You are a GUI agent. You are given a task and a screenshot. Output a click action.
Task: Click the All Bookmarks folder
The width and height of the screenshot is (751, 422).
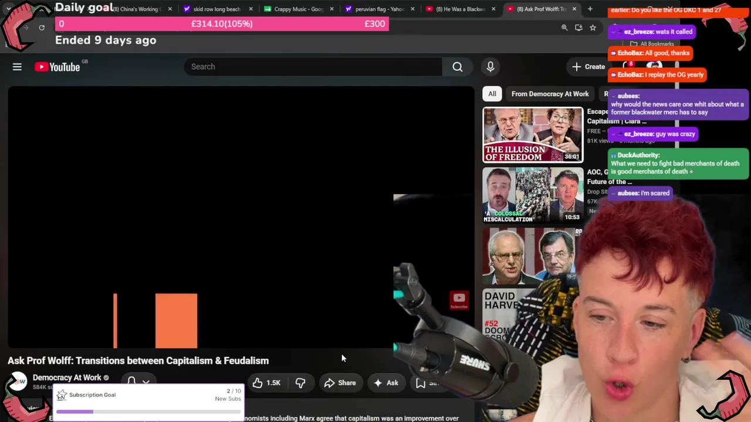tap(652, 44)
